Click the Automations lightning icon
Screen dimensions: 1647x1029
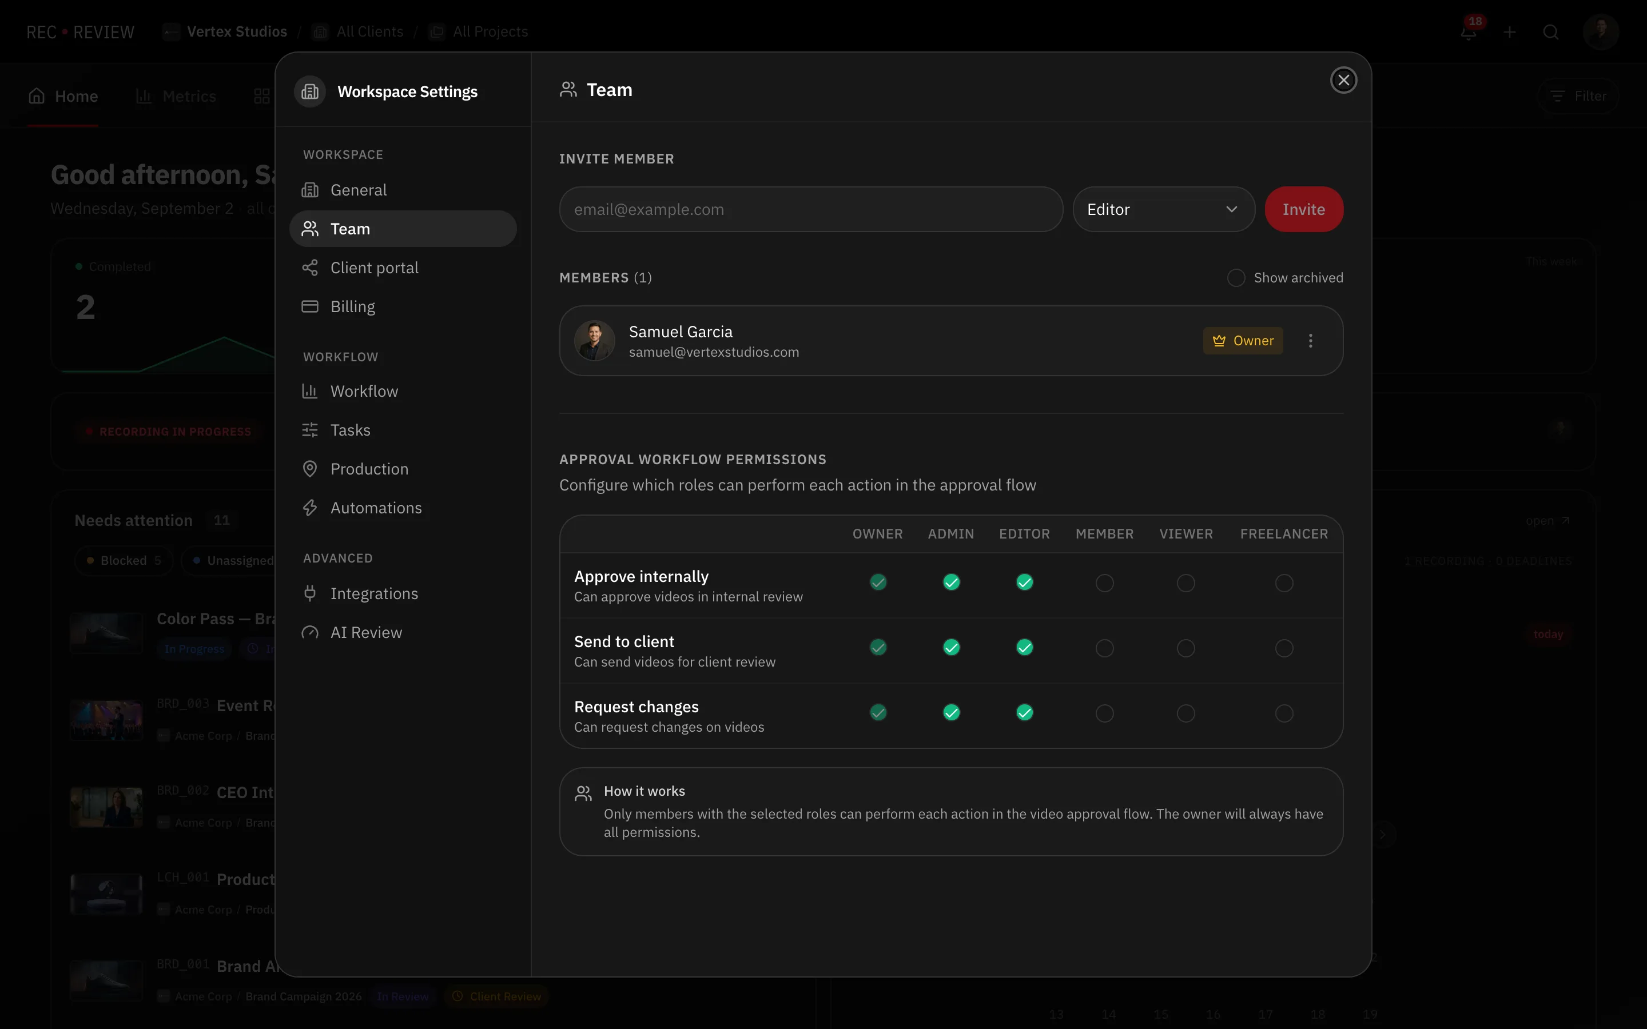tap(309, 508)
